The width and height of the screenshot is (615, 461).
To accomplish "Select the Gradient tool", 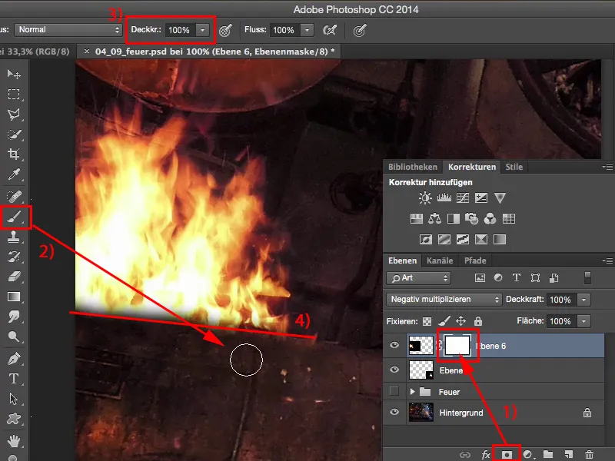I will [x=14, y=297].
